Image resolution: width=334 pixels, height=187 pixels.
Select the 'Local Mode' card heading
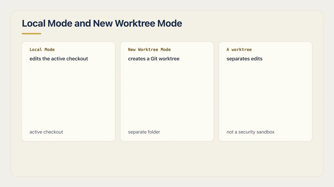tap(42, 50)
